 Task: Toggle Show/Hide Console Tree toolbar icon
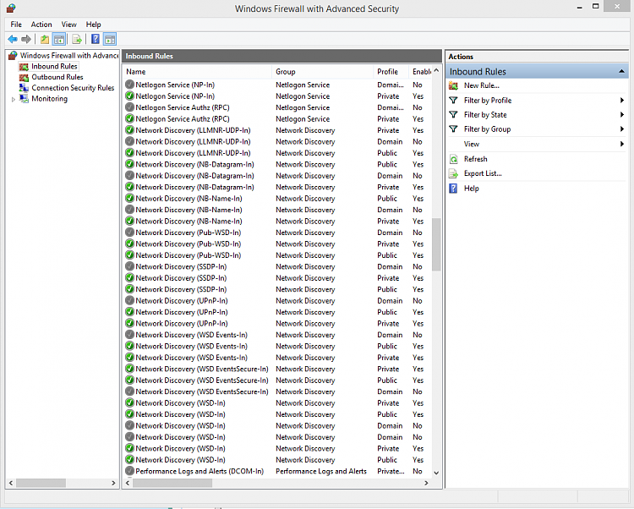point(59,39)
